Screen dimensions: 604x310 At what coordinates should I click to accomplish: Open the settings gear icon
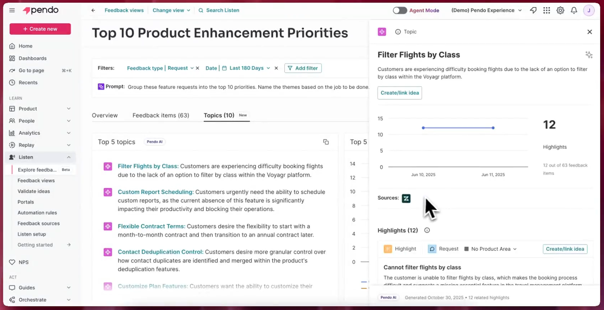[560, 10]
